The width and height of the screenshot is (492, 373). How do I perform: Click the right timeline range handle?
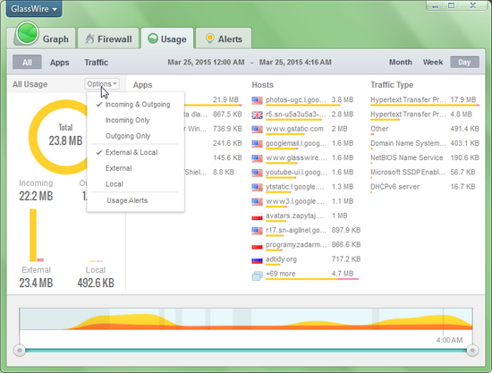coord(472,350)
